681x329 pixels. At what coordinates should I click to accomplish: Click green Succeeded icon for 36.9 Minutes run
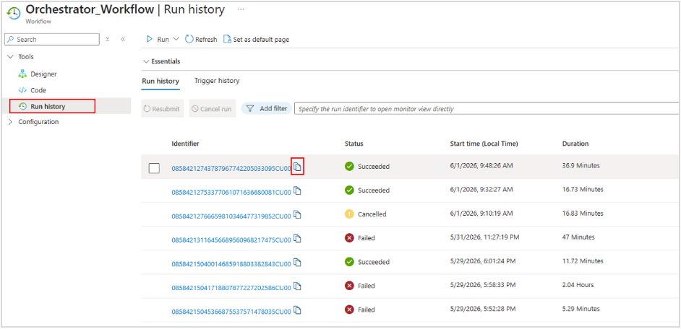[349, 166]
